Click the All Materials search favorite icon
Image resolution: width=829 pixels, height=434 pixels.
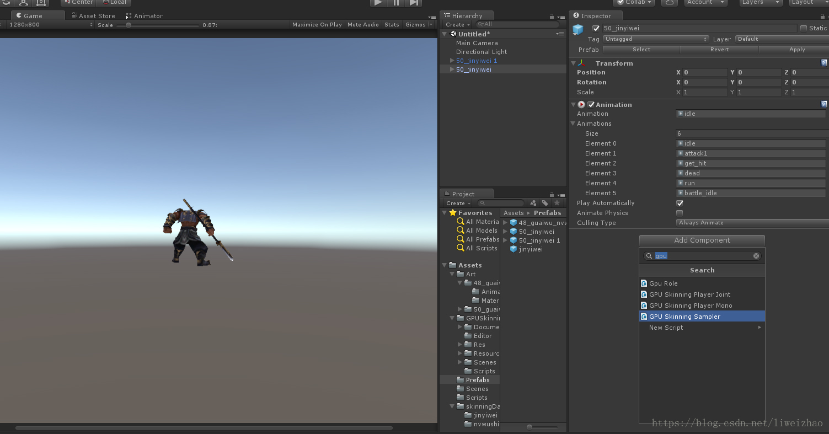click(461, 222)
